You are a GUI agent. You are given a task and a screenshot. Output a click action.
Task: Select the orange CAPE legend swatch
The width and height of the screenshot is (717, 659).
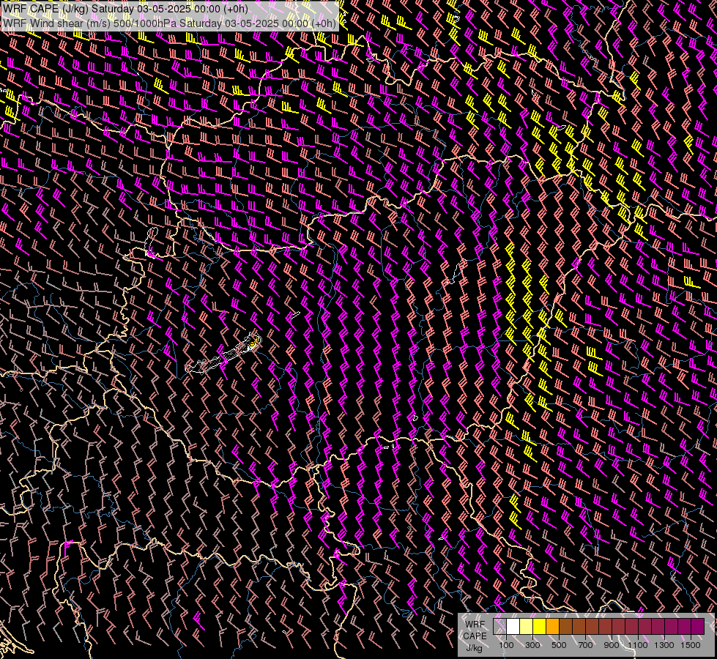pos(552,627)
